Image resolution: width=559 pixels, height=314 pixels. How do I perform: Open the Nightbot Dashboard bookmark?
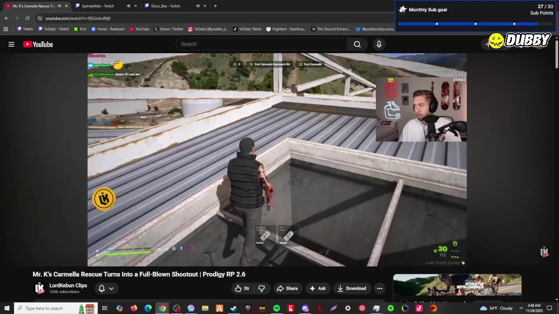[x=286, y=29]
